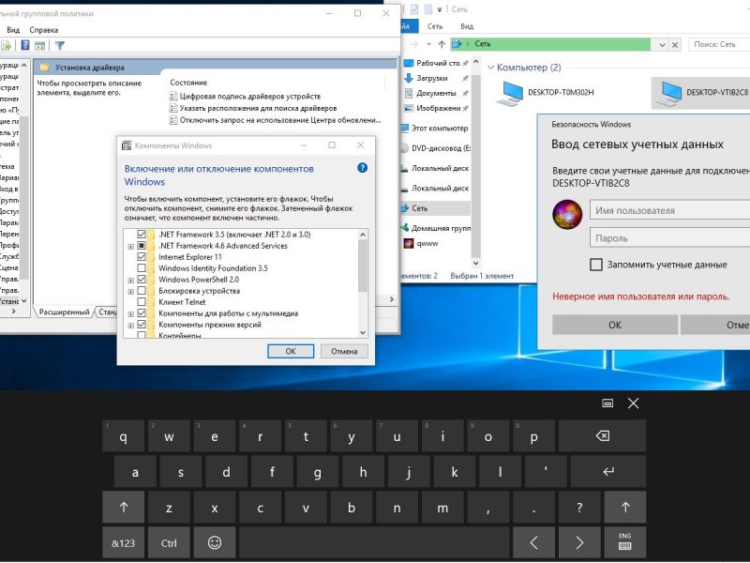Image resolution: width=750 pixels, height=563 pixels.
Task: Open recent locations dropdown in Explorer navigation
Action: [428, 44]
